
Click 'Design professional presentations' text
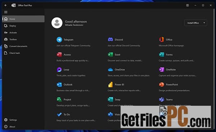point(174,91)
